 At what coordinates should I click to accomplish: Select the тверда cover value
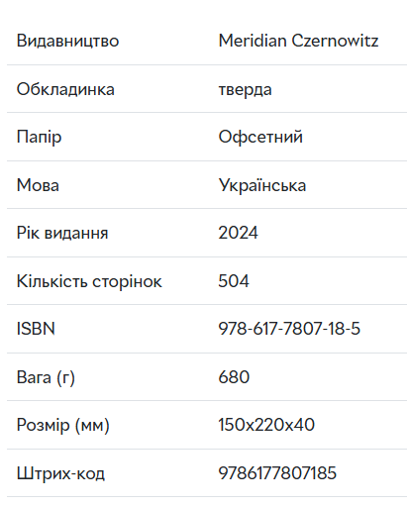[x=246, y=90]
